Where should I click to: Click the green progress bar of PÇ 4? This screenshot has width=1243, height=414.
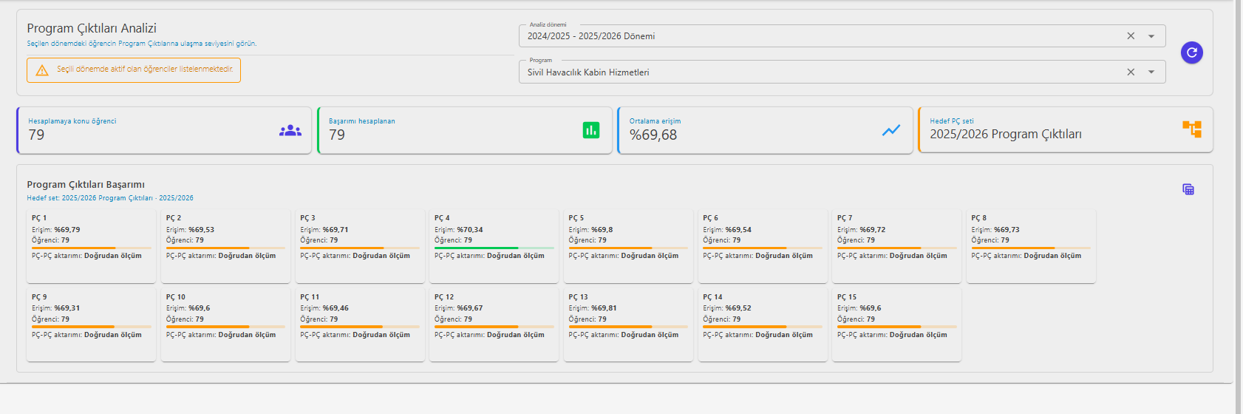point(494,248)
